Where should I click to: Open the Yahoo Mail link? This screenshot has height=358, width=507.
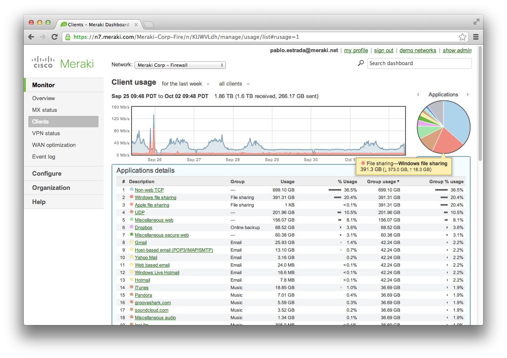click(146, 257)
